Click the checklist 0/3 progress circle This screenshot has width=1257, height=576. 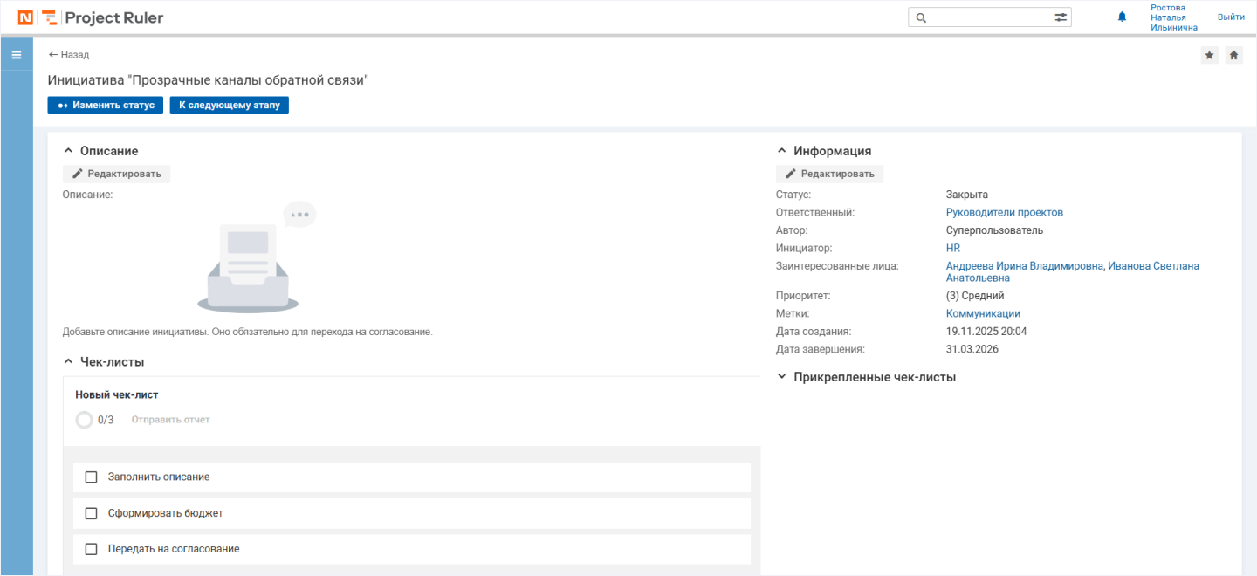(x=84, y=420)
